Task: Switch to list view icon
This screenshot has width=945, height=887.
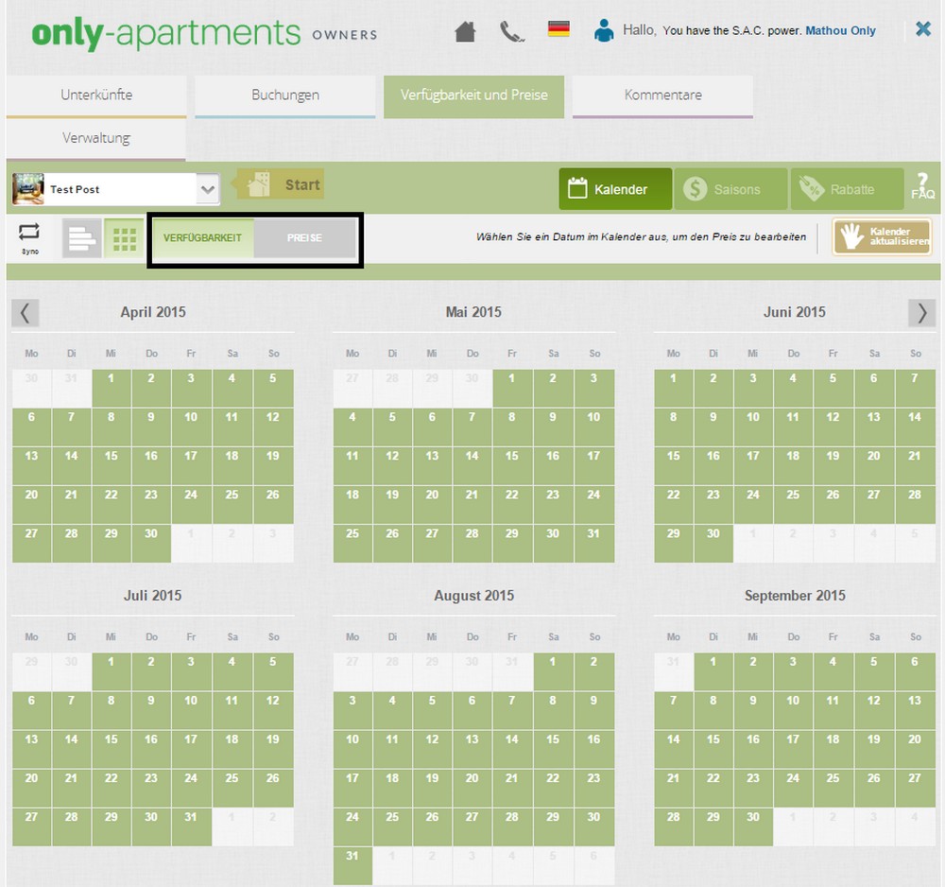Action: point(82,238)
